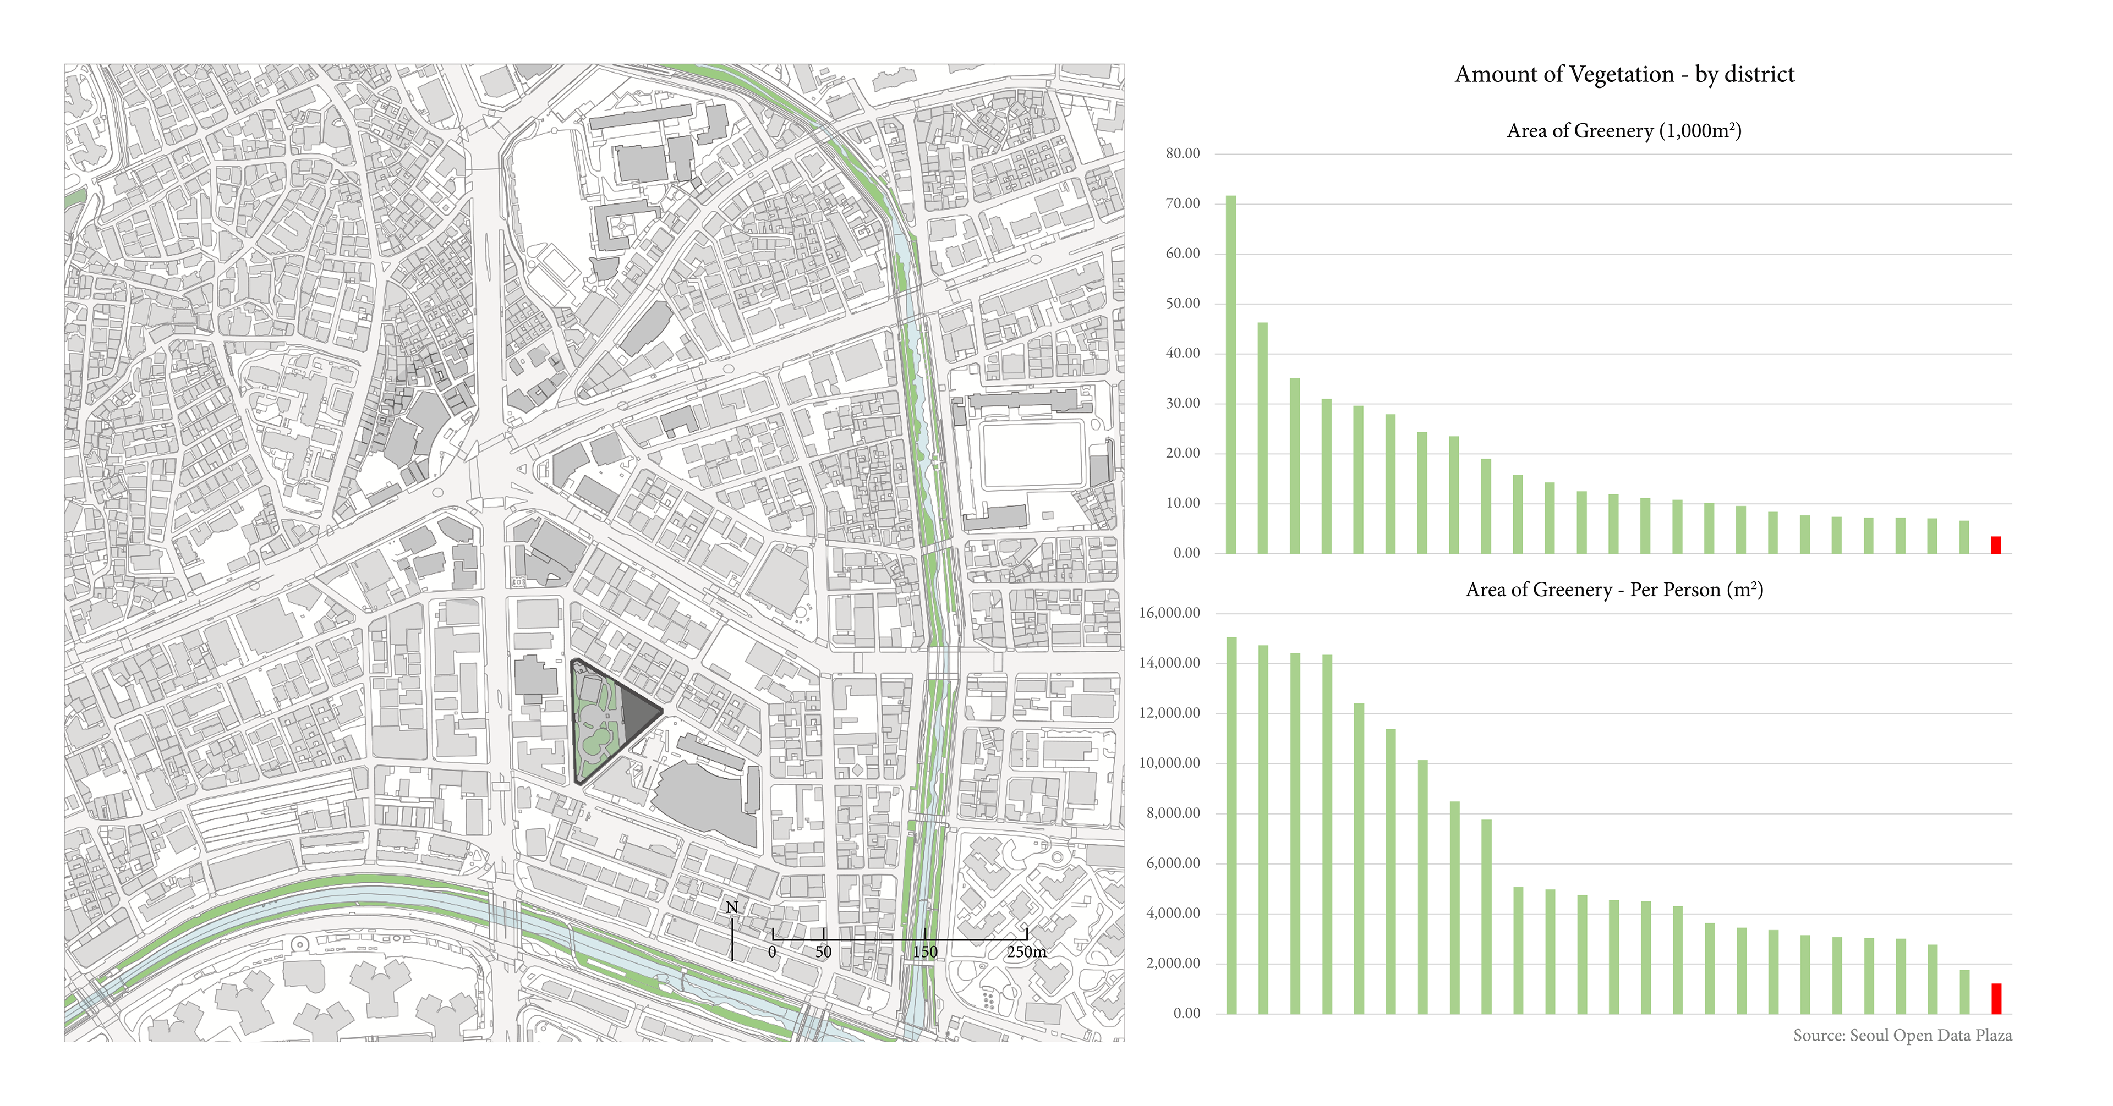The image size is (2113, 1106).
Task: Click the second green bar in top chart
Action: [1262, 438]
